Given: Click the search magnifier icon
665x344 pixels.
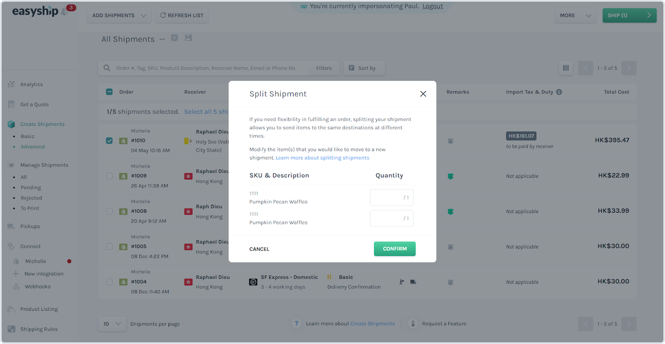Looking at the screenshot, I should pos(107,68).
